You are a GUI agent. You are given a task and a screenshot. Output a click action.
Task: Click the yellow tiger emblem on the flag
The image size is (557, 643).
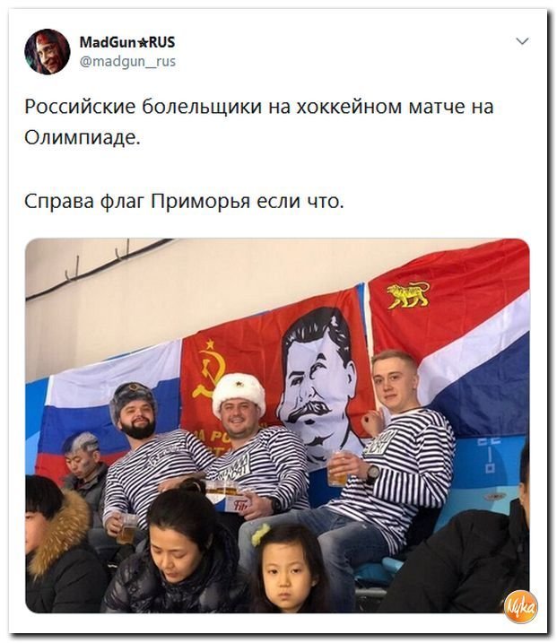(408, 295)
